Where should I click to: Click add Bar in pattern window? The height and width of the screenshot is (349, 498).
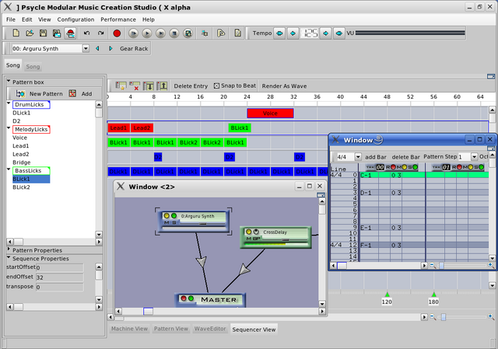376,157
